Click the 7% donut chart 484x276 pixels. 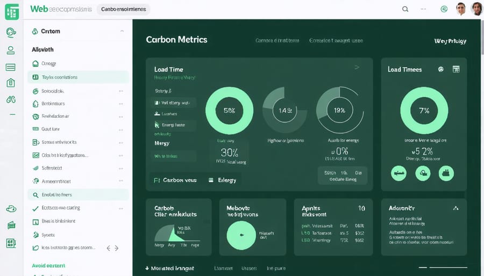pyautogui.click(x=424, y=111)
